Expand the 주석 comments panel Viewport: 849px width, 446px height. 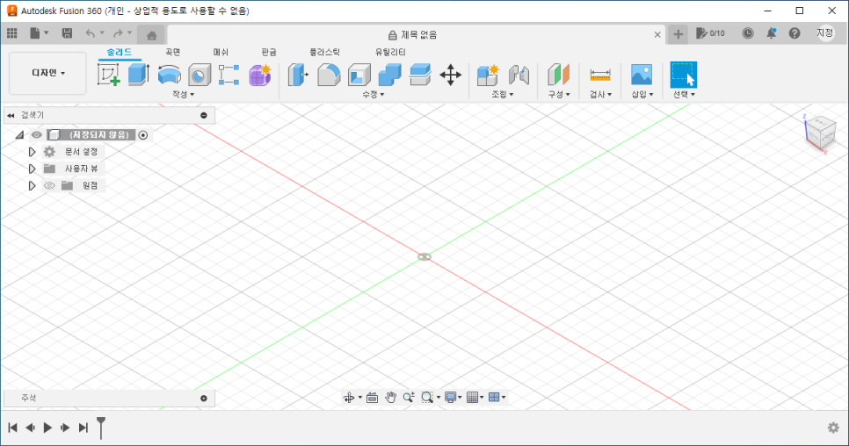[204, 398]
